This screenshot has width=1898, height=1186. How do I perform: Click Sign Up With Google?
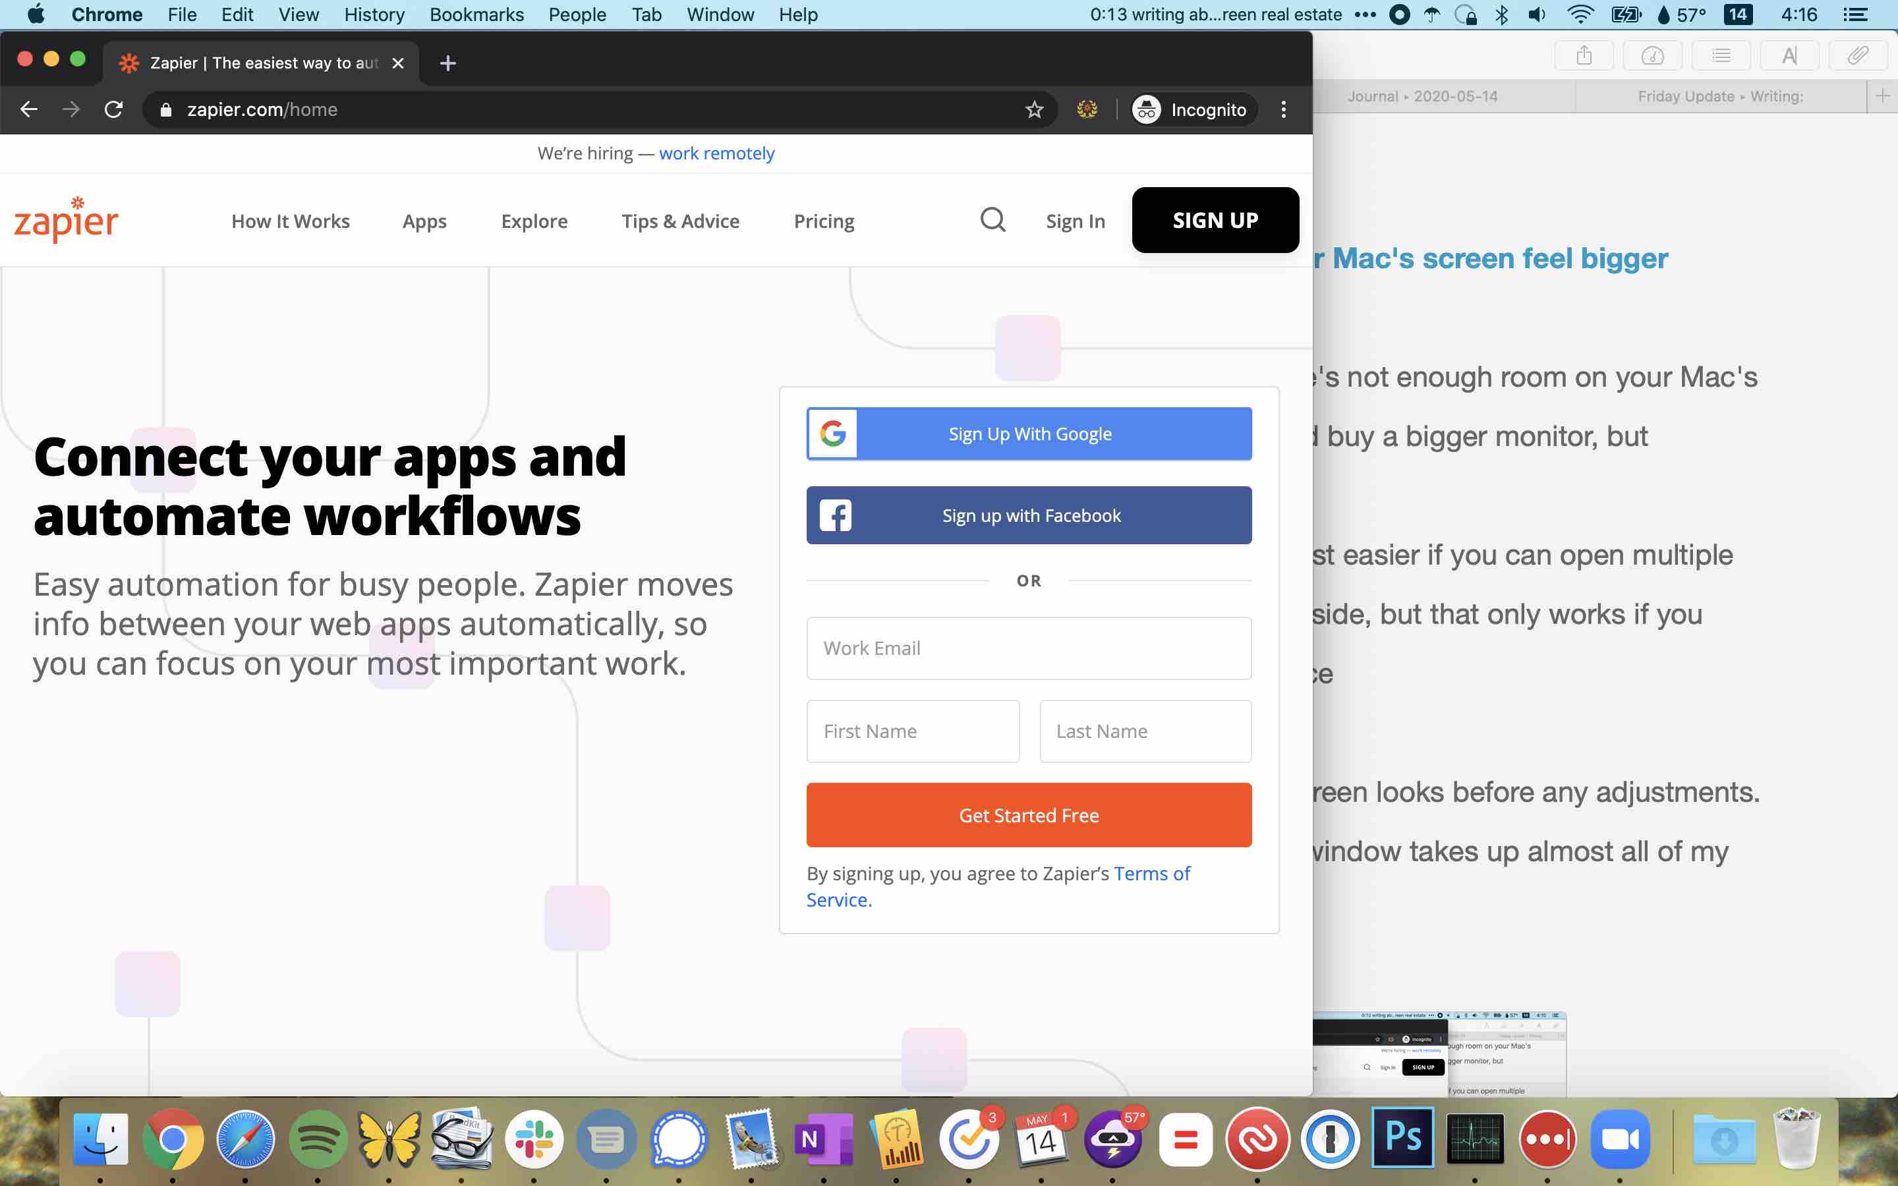coord(1029,434)
